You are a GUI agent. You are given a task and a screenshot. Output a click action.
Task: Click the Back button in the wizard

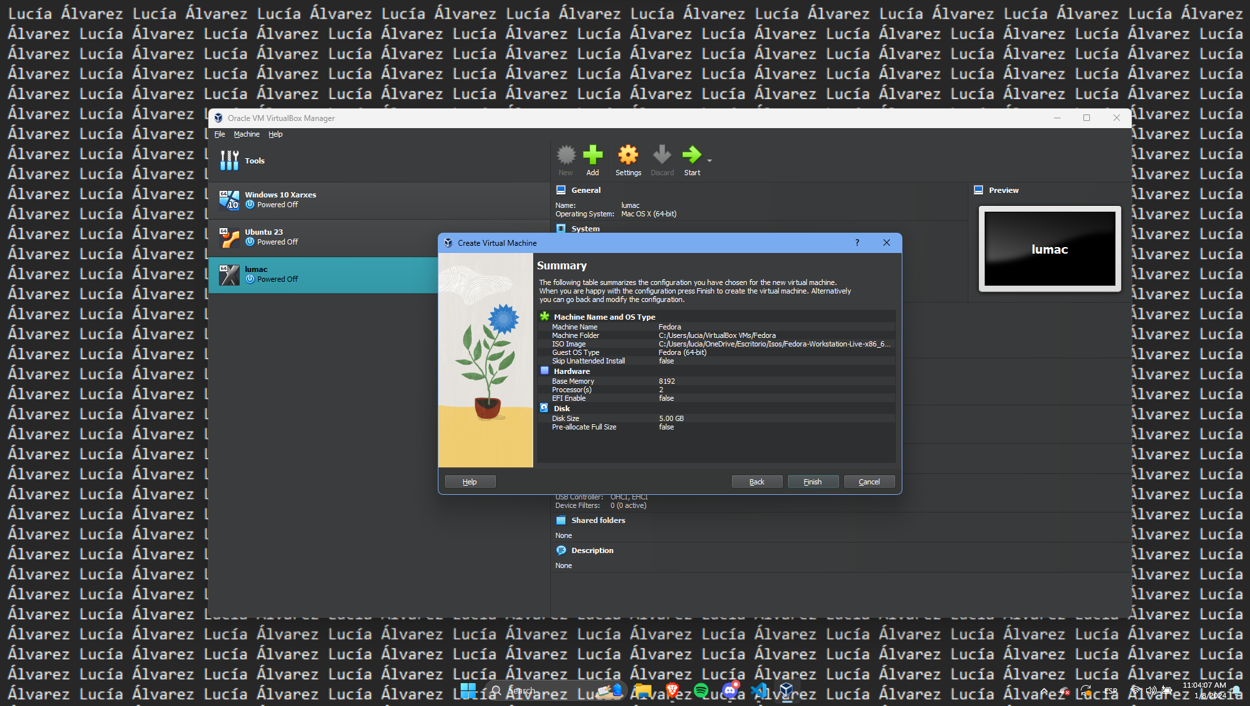(x=756, y=482)
